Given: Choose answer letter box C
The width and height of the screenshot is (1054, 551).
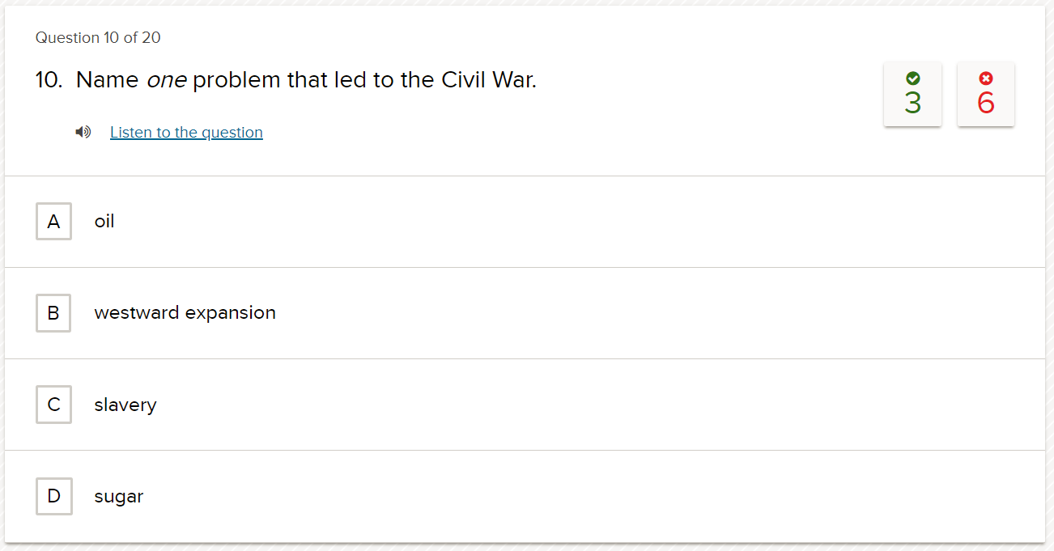Looking at the screenshot, I should 53,405.
